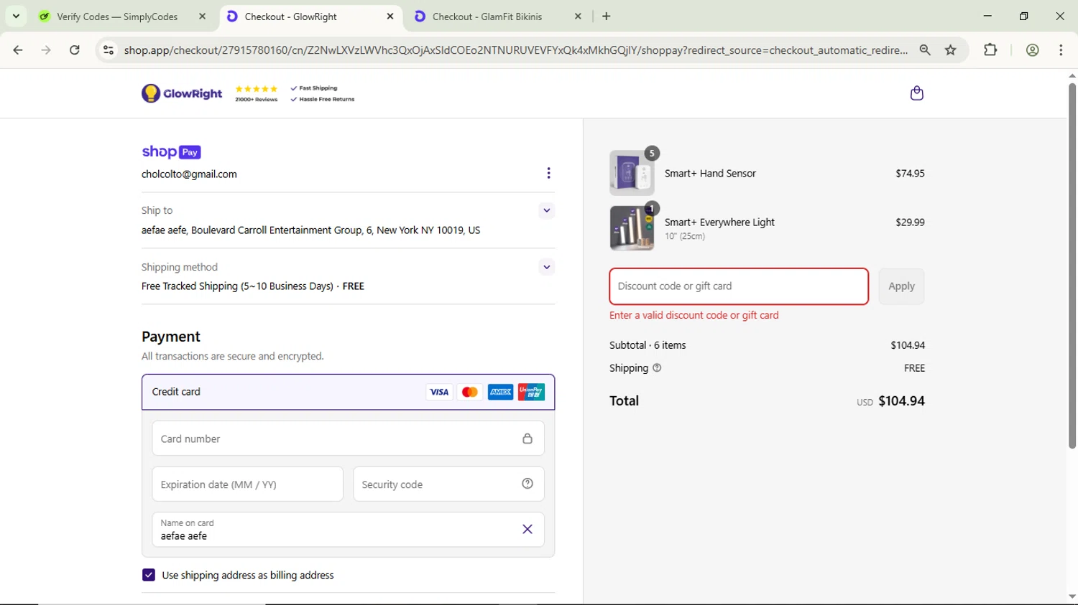Click the shop.app URL in address bar
This screenshot has height=605, width=1078.
click(x=515, y=50)
